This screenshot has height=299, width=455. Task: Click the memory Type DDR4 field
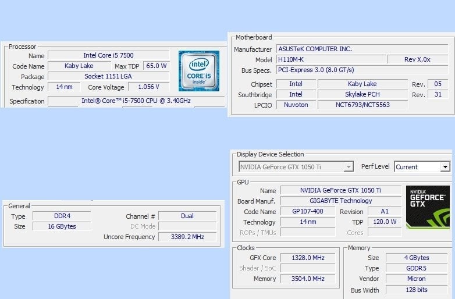62,216
